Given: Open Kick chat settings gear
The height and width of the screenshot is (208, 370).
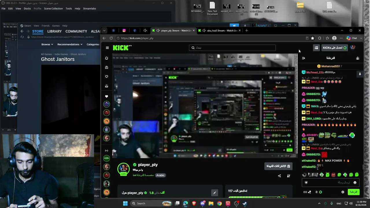Looking at the screenshot, I should tap(343, 192).
